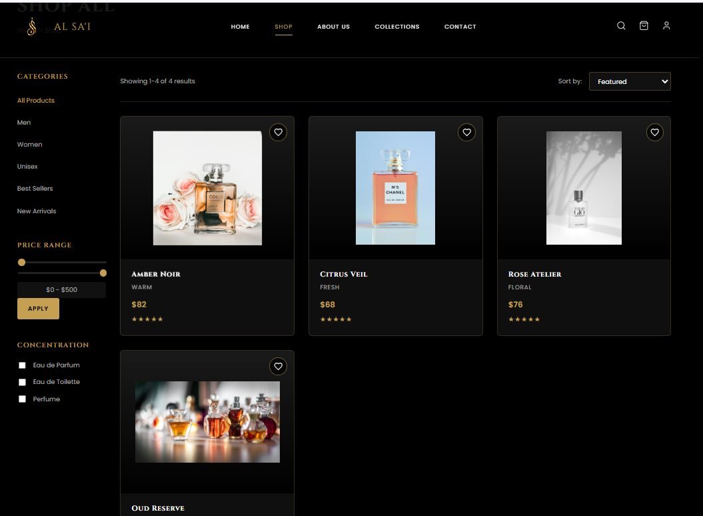This screenshot has height=516, width=703.
Task: Open the About Us nav item
Action: point(334,27)
